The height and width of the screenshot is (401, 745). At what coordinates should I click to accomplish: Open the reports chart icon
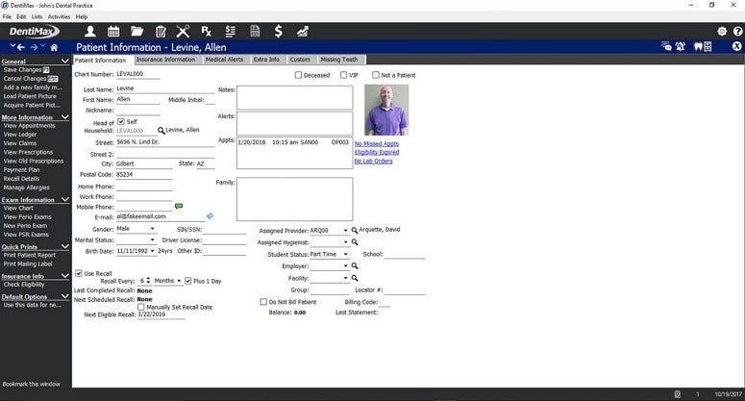(x=303, y=32)
